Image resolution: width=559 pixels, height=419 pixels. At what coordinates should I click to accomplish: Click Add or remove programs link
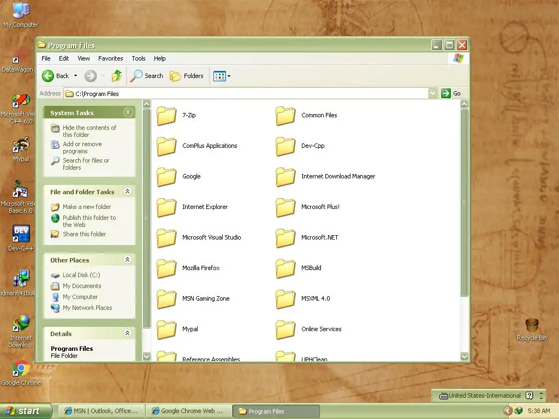click(76, 147)
